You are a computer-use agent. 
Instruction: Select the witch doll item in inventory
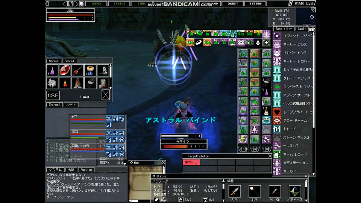tap(103, 70)
